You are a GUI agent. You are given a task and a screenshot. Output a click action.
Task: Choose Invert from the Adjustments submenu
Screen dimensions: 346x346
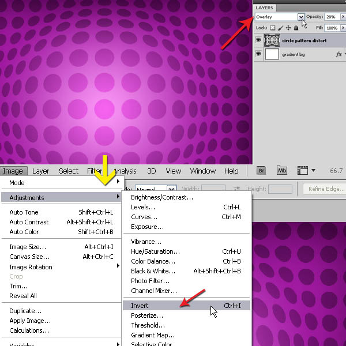click(x=140, y=306)
